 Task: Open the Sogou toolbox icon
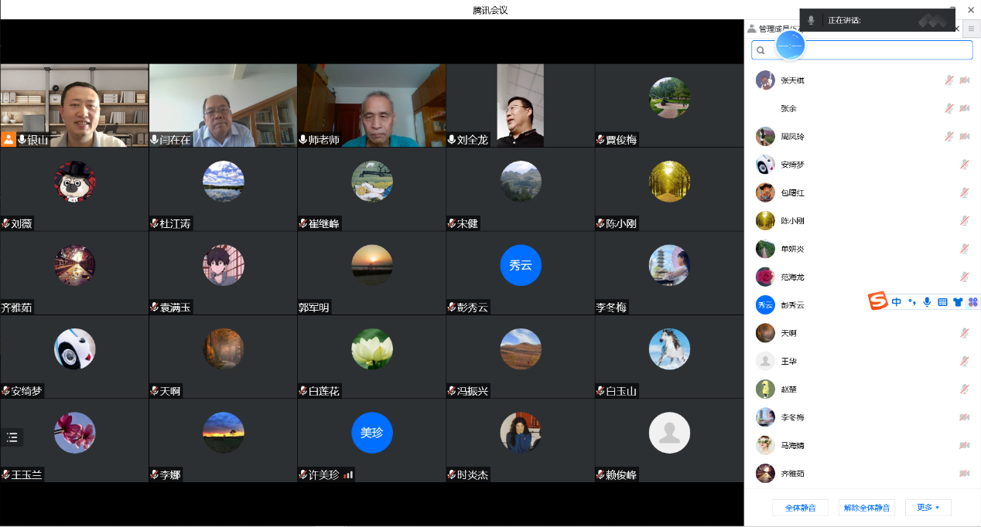(972, 302)
